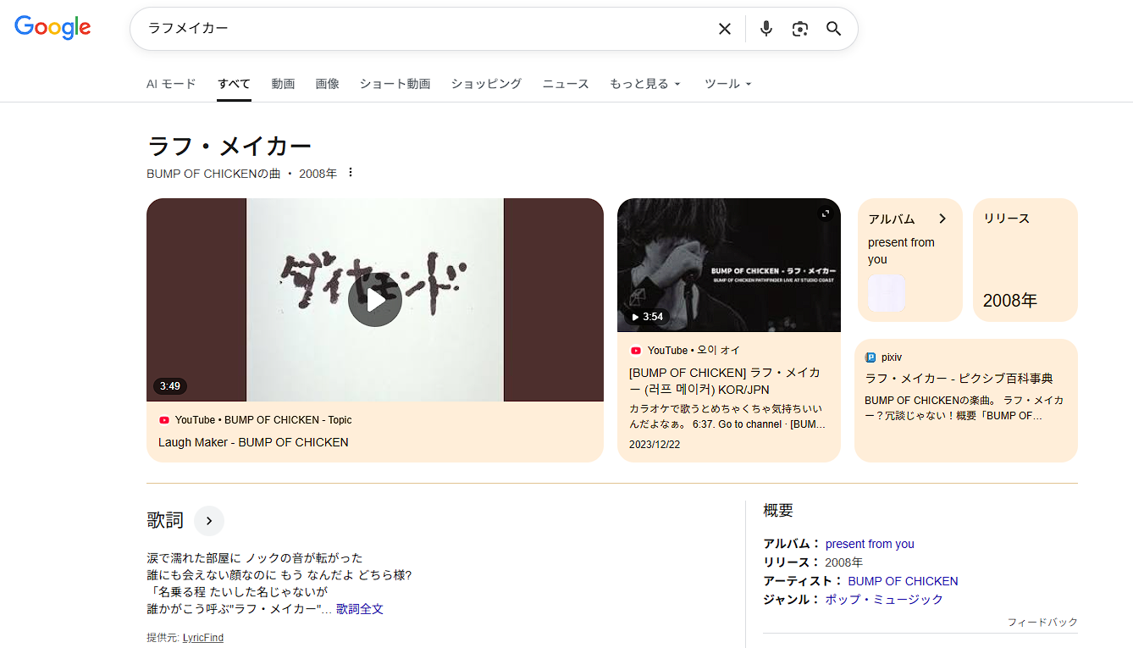The height and width of the screenshot is (648, 1133).
Task: Clear the search box with X icon
Action: (x=725, y=29)
